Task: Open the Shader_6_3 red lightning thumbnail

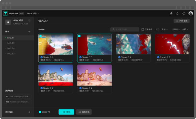Action: tap(172, 44)
